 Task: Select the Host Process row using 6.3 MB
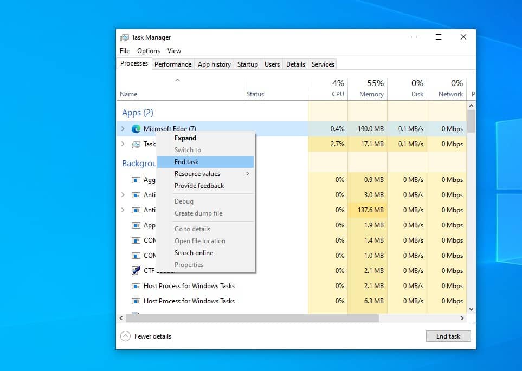(292, 301)
